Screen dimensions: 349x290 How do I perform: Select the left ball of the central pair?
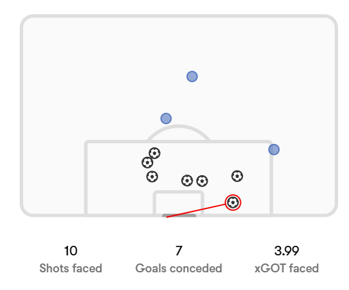point(187,181)
